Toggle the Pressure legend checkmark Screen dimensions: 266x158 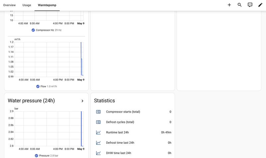(36, 156)
